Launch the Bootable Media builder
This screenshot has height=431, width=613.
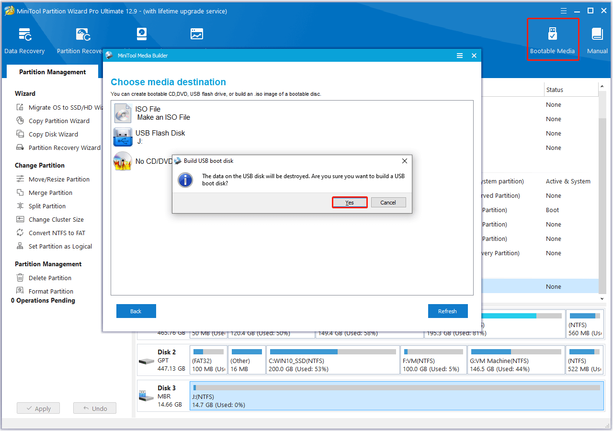click(552, 41)
